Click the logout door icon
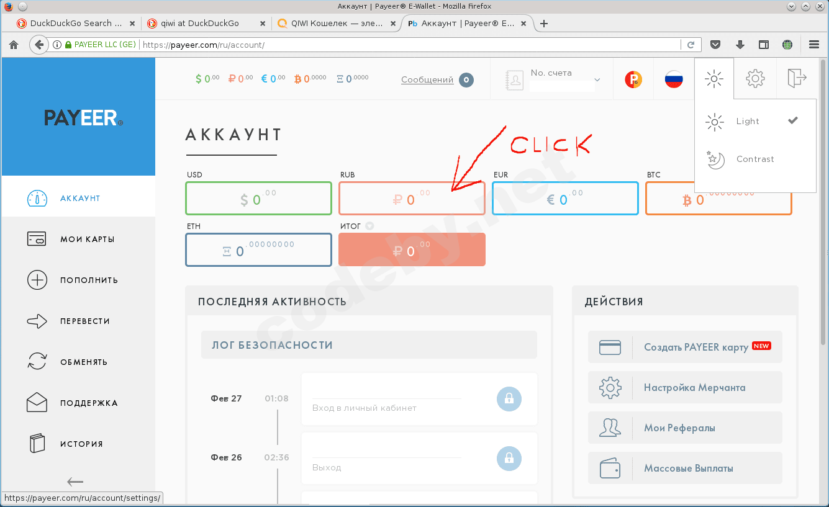The width and height of the screenshot is (829, 507). 797,78
